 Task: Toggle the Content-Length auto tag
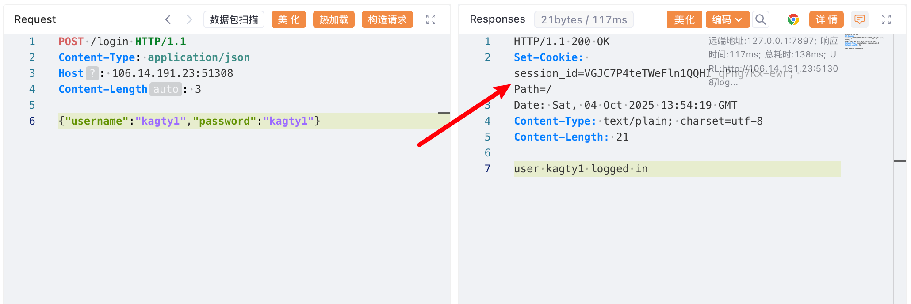166,89
